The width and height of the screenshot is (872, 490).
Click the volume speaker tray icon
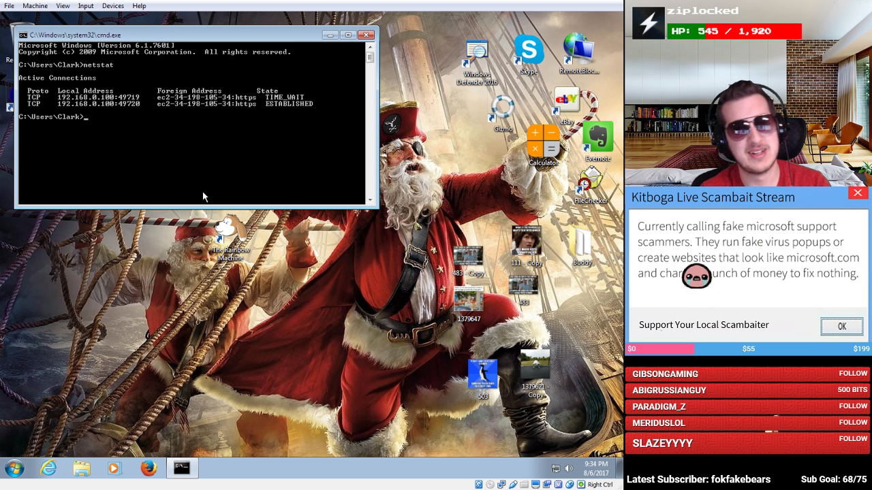(x=568, y=468)
